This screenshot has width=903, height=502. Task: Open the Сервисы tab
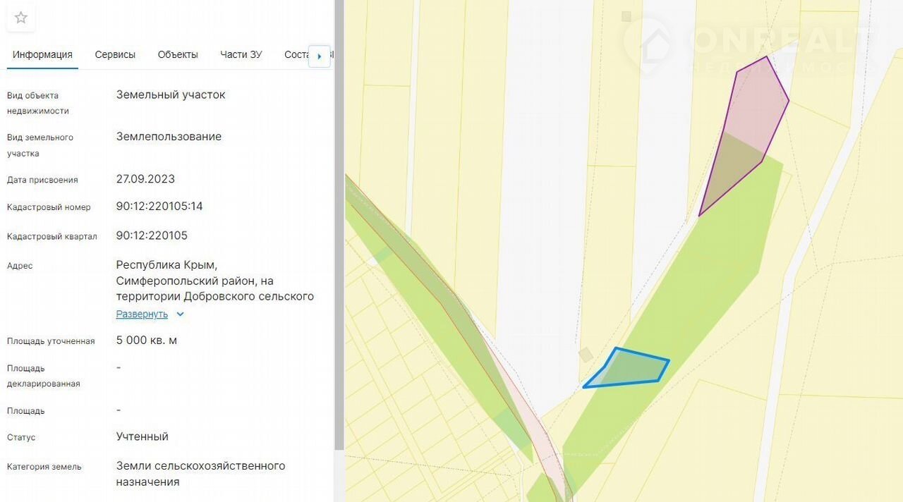coord(115,54)
